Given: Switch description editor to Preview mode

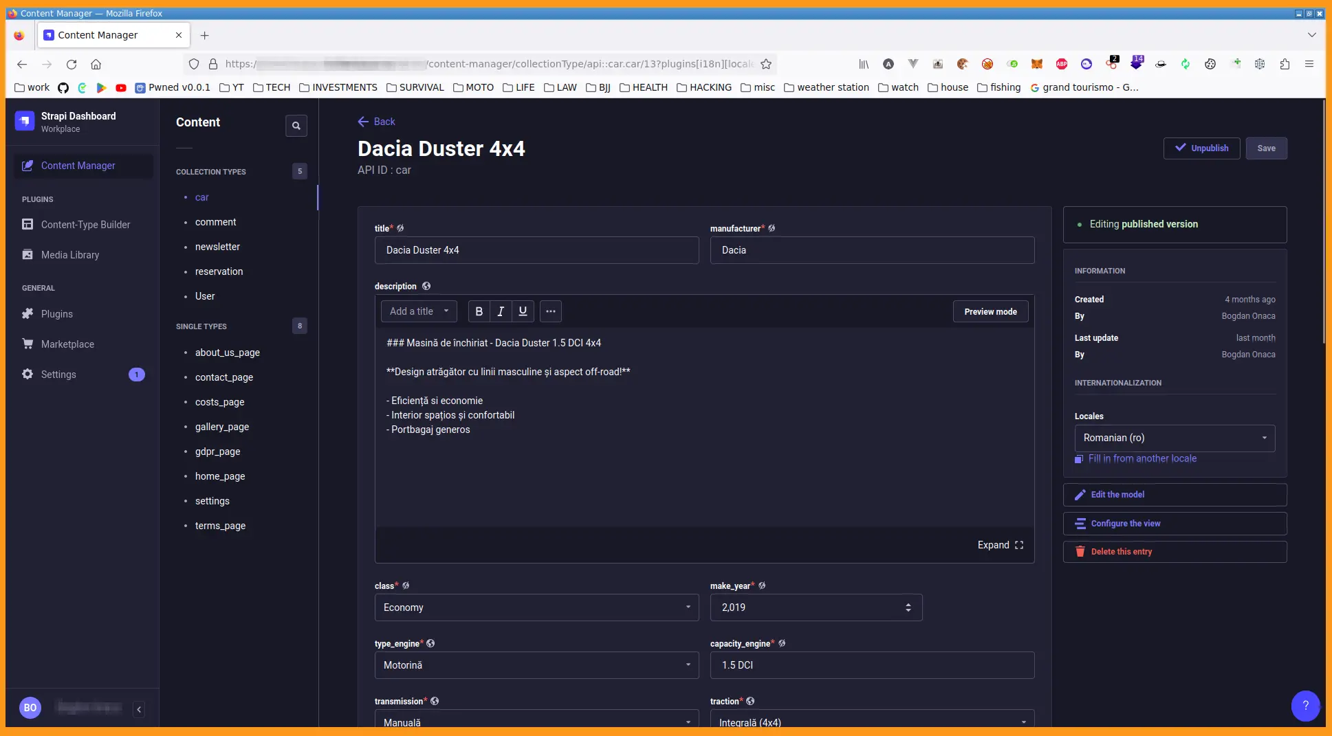Looking at the screenshot, I should (x=990, y=311).
